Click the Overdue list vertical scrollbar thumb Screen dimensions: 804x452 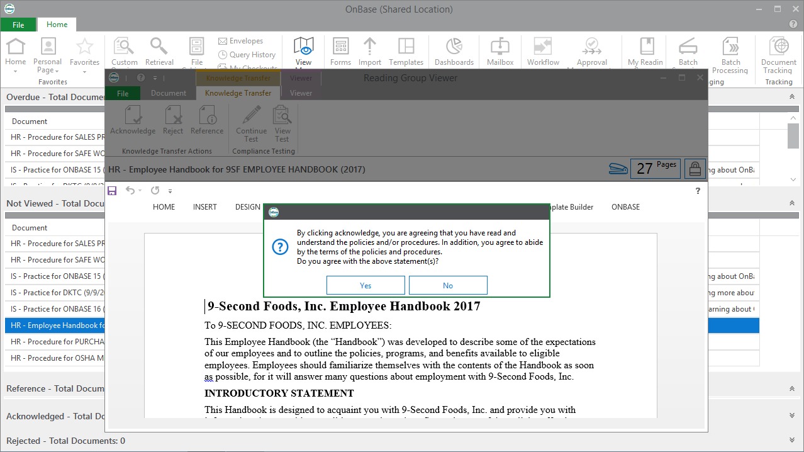pos(793,137)
